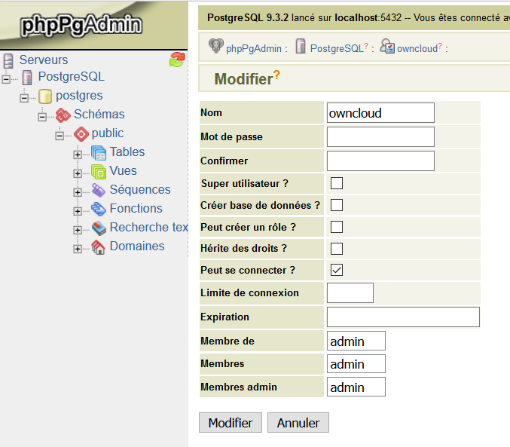This screenshot has width=510, height=447.
Task: Select admin in Membres admin list
Action: (356, 387)
